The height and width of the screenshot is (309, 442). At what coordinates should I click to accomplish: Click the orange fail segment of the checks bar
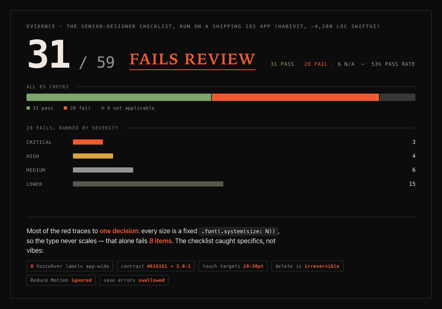pos(295,97)
